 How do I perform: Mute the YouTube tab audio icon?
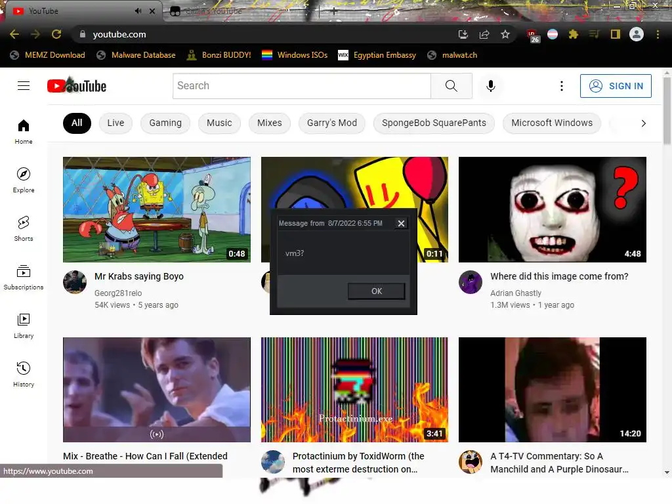point(138,11)
